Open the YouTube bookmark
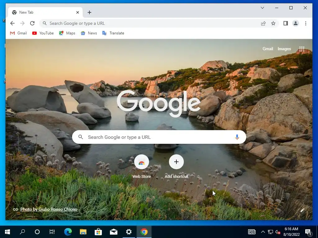318x238 pixels. pos(43,33)
